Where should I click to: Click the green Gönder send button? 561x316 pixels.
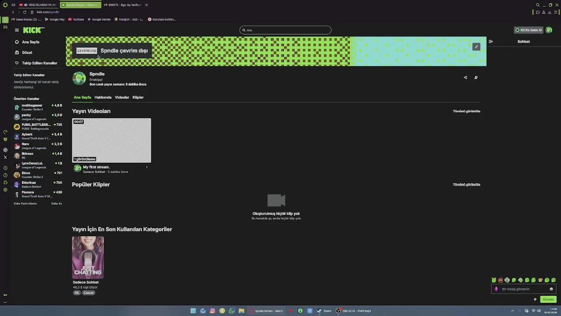548,299
